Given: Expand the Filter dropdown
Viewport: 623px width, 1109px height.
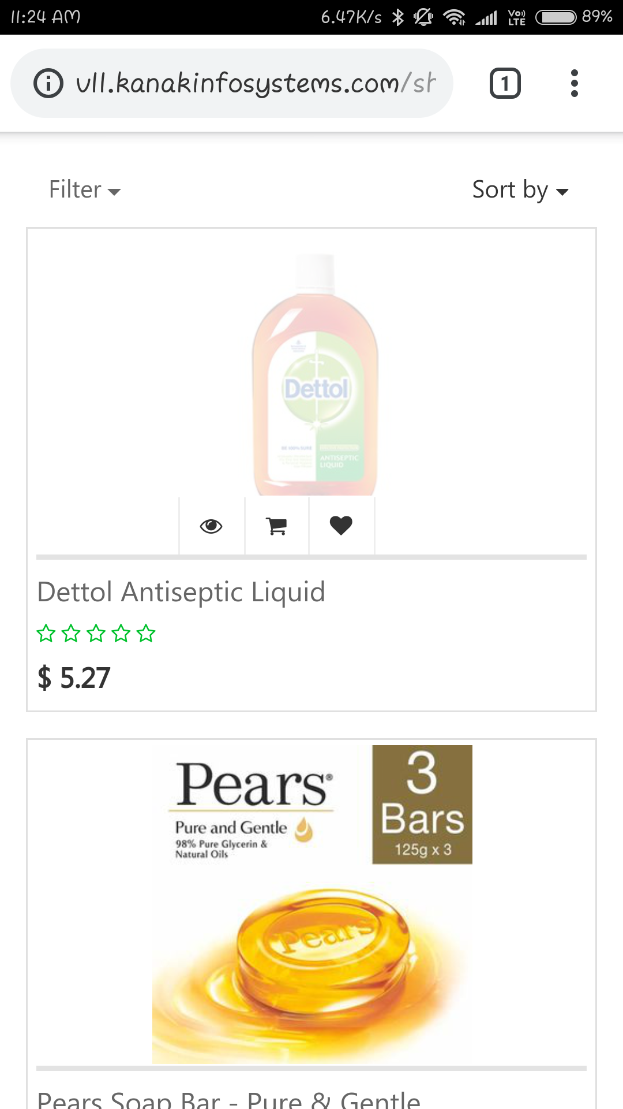Looking at the screenshot, I should point(85,189).
